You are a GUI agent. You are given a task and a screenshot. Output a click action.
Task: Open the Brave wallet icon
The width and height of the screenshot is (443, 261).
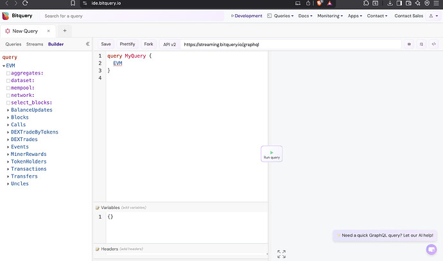pos(408,3)
